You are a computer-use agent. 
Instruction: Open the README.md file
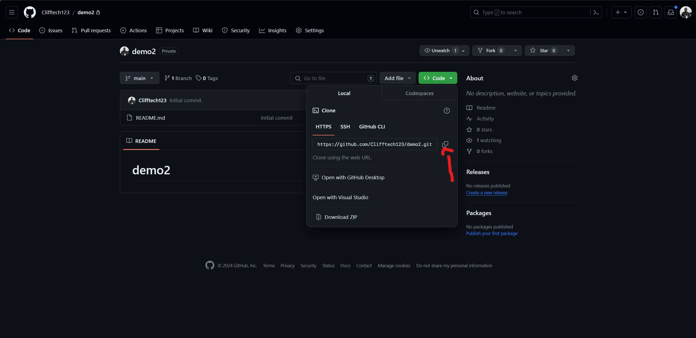click(150, 118)
